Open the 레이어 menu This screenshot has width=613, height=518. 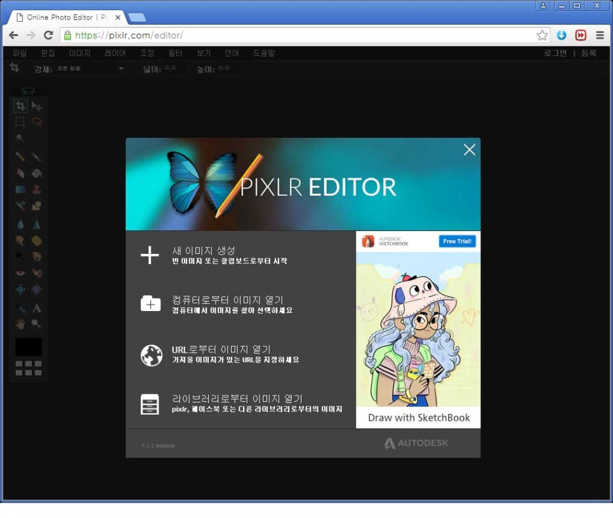tap(115, 53)
